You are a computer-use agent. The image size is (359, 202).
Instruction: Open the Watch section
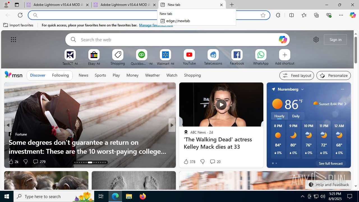click(172, 75)
